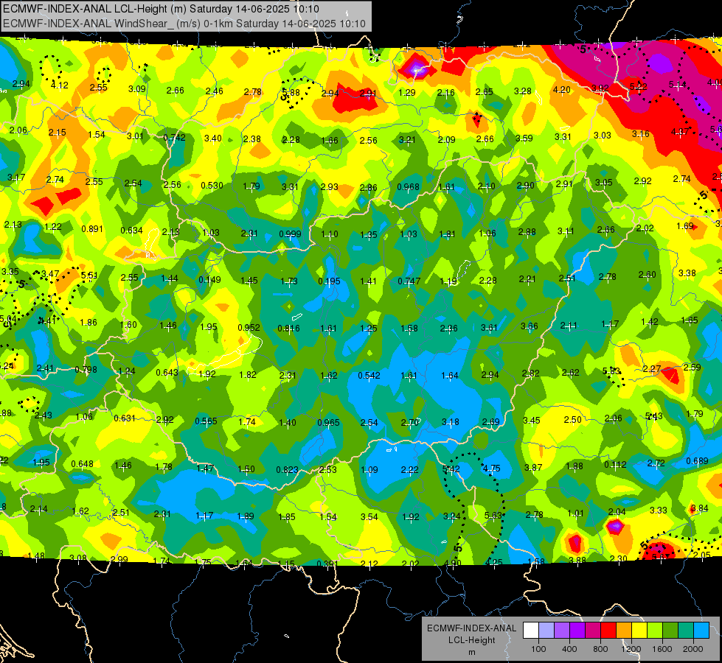Click the shear value 4.12
Screen dimensions: 722x663
(x=60, y=85)
